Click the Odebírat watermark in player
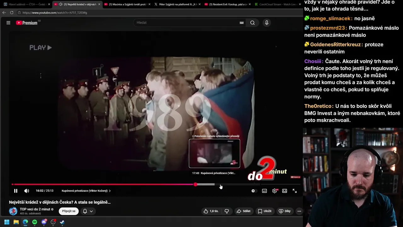This screenshot has height=227, width=403. [x=295, y=177]
